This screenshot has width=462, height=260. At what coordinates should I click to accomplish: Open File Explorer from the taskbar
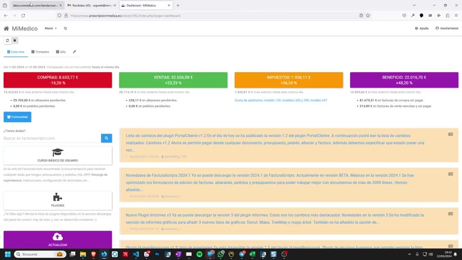pos(83,254)
